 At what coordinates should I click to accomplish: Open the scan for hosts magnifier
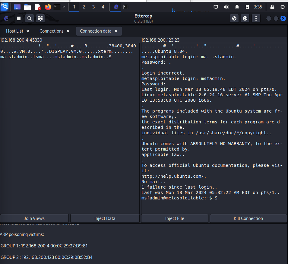pyautogui.click(x=29, y=19)
